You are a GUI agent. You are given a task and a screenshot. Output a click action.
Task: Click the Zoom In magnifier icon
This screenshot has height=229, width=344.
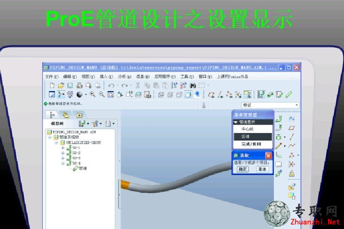[x=93, y=95]
